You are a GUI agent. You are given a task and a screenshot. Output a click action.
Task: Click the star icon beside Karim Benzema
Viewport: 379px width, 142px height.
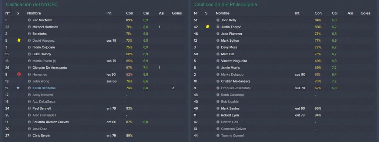pos(18,88)
